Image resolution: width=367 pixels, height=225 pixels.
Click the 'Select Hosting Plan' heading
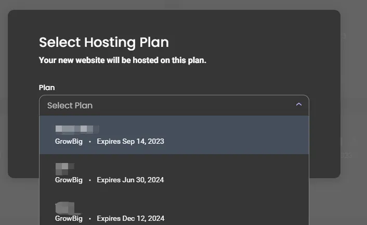coord(104,42)
